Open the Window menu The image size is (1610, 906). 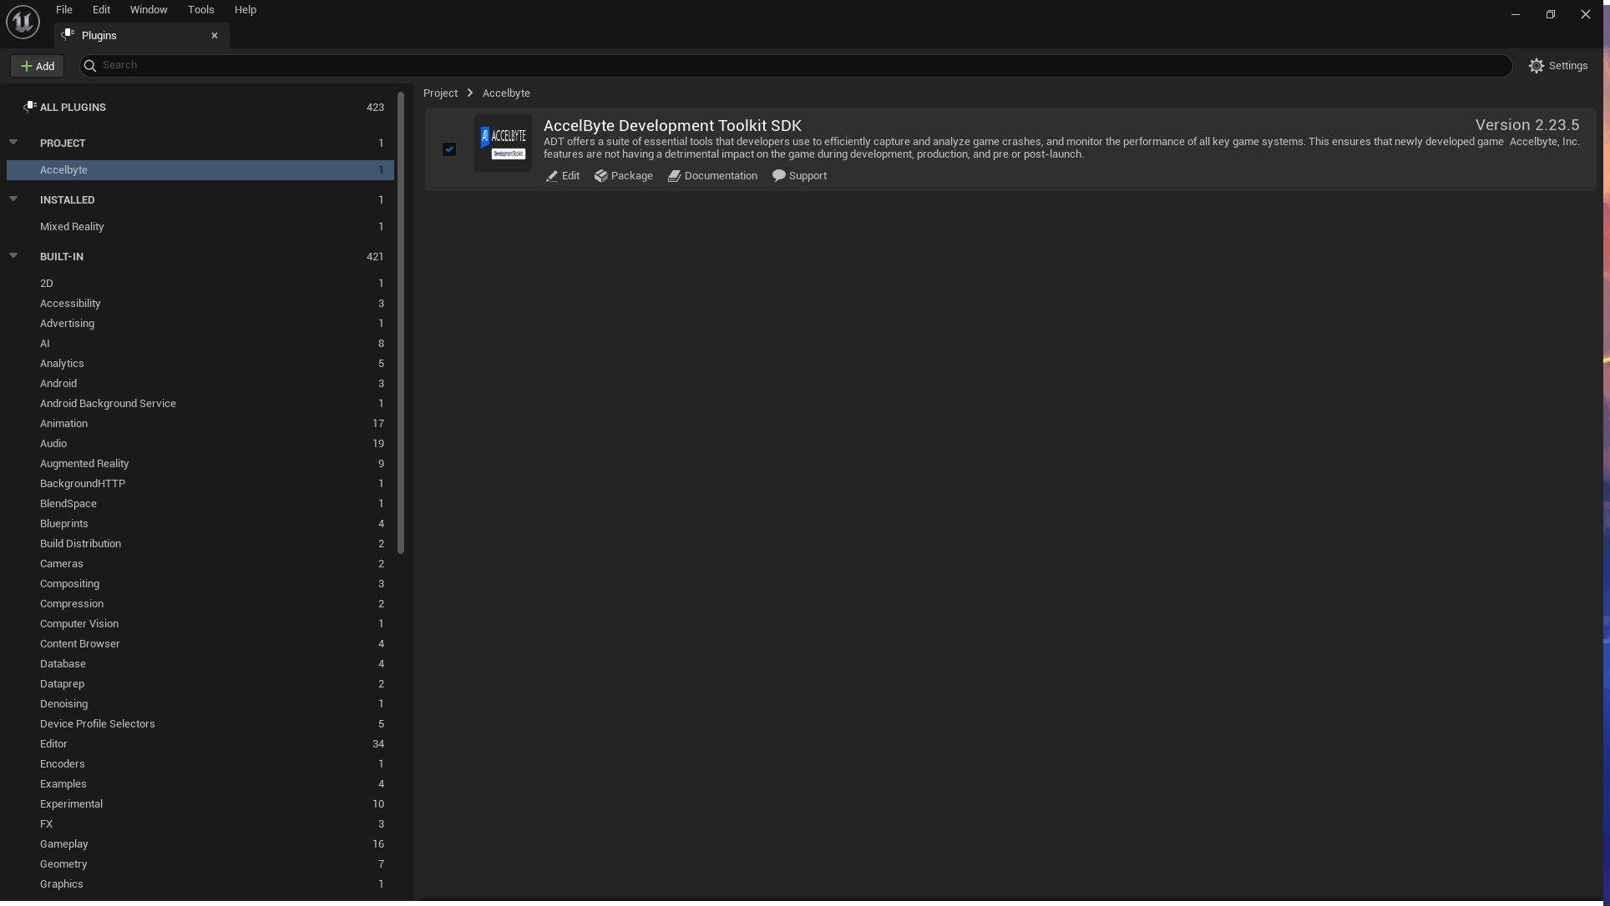coord(149,9)
